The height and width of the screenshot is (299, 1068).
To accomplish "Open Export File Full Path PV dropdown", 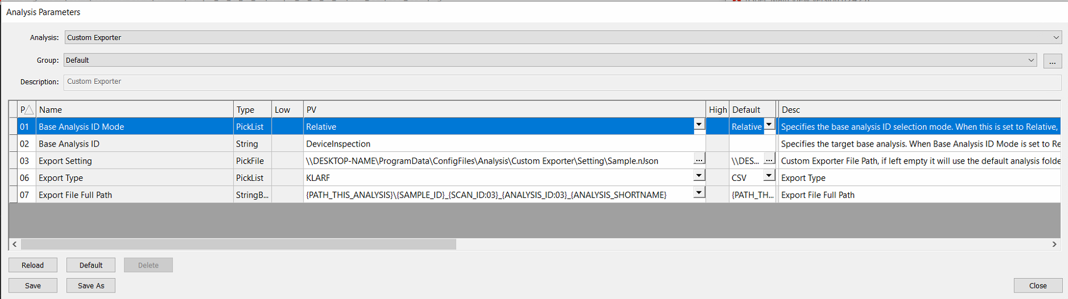I will tap(699, 193).
